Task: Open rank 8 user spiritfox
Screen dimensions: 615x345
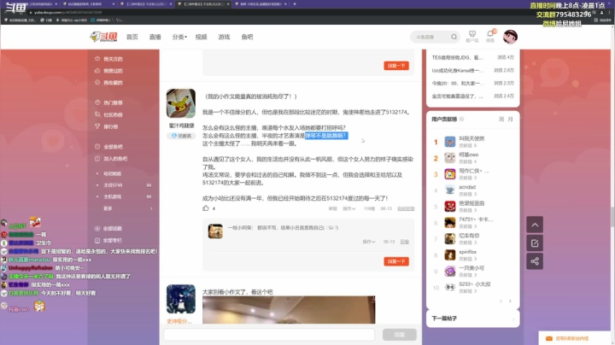Action: tap(467, 252)
